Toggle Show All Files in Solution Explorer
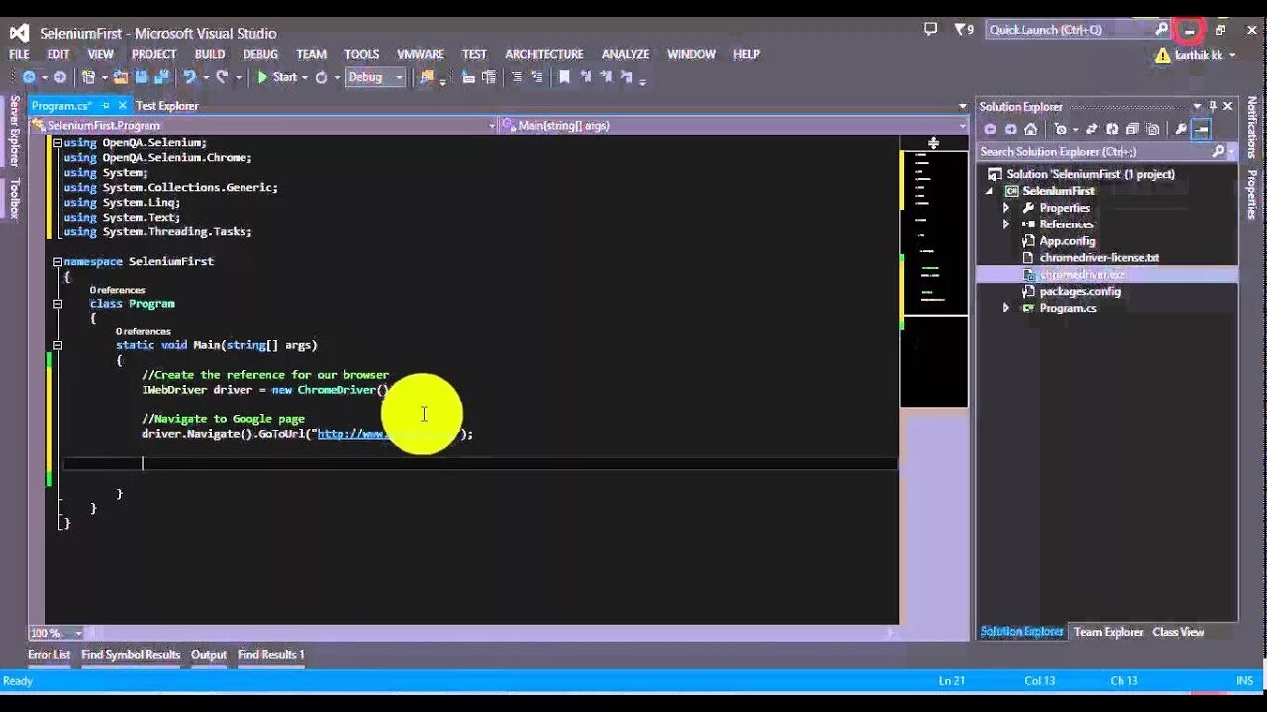Image resolution: width=1267 pixels, height=712 pixels. coord(1153,130)
